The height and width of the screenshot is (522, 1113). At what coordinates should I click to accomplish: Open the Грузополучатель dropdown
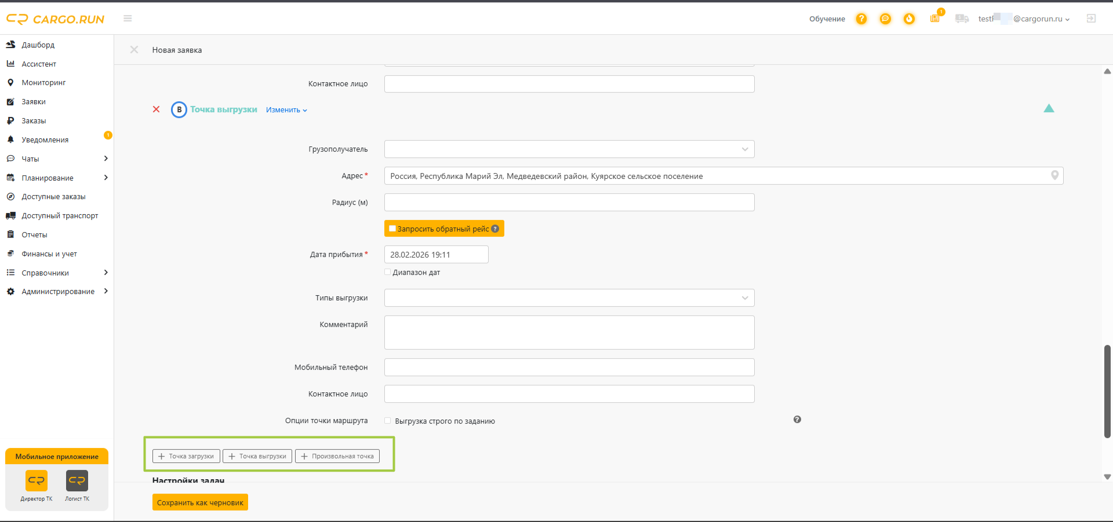pyautogui.click(x=569, y=149)
